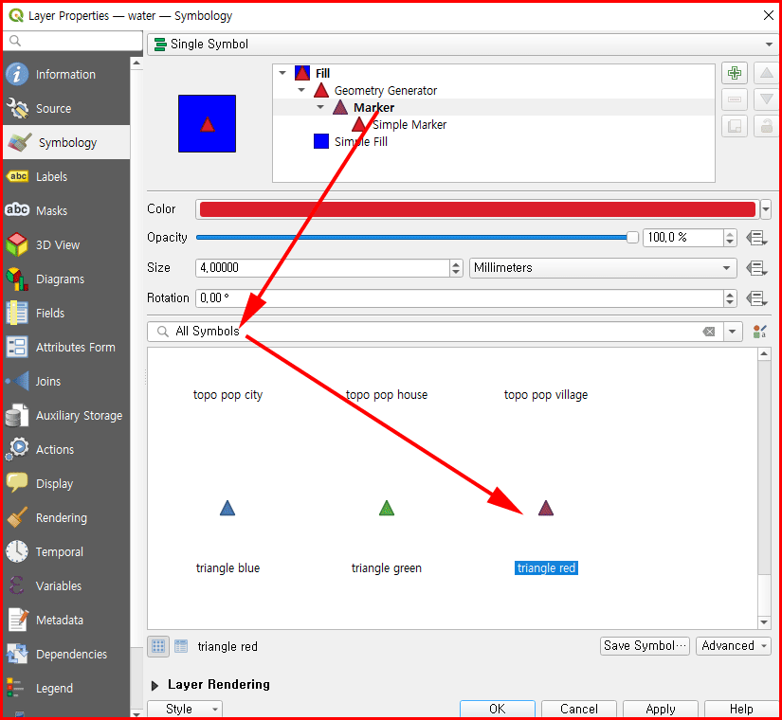
Task: Click the Rendering brush icon
Action: click(x=17, y=517)
